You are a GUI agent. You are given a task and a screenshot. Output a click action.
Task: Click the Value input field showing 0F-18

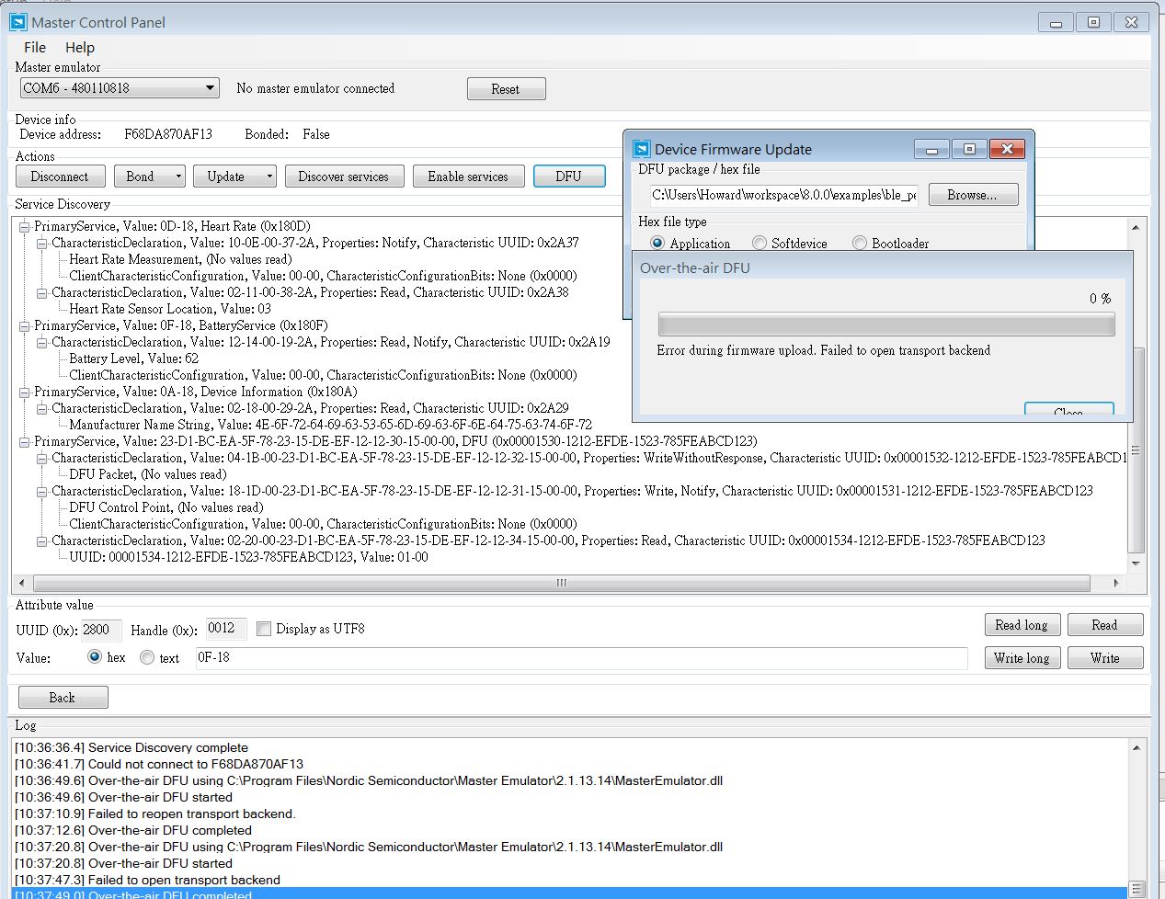pos(581,658)
